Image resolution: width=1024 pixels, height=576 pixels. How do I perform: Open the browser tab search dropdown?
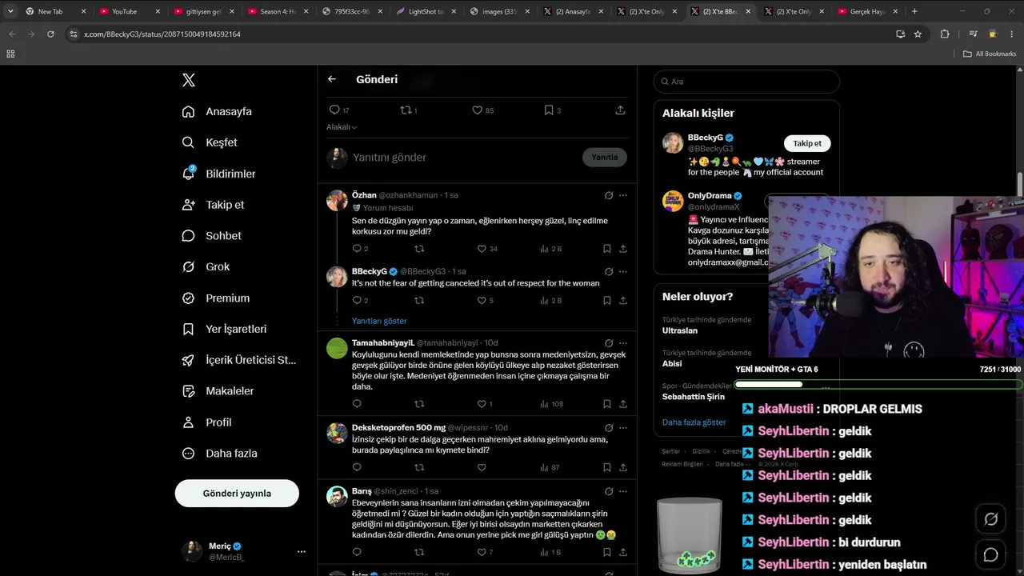click(10, 11)
